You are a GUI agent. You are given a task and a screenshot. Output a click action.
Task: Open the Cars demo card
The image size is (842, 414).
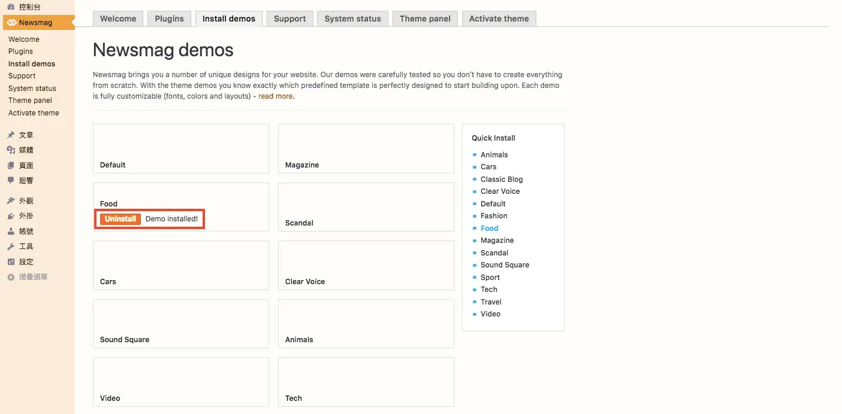point(181,266)
